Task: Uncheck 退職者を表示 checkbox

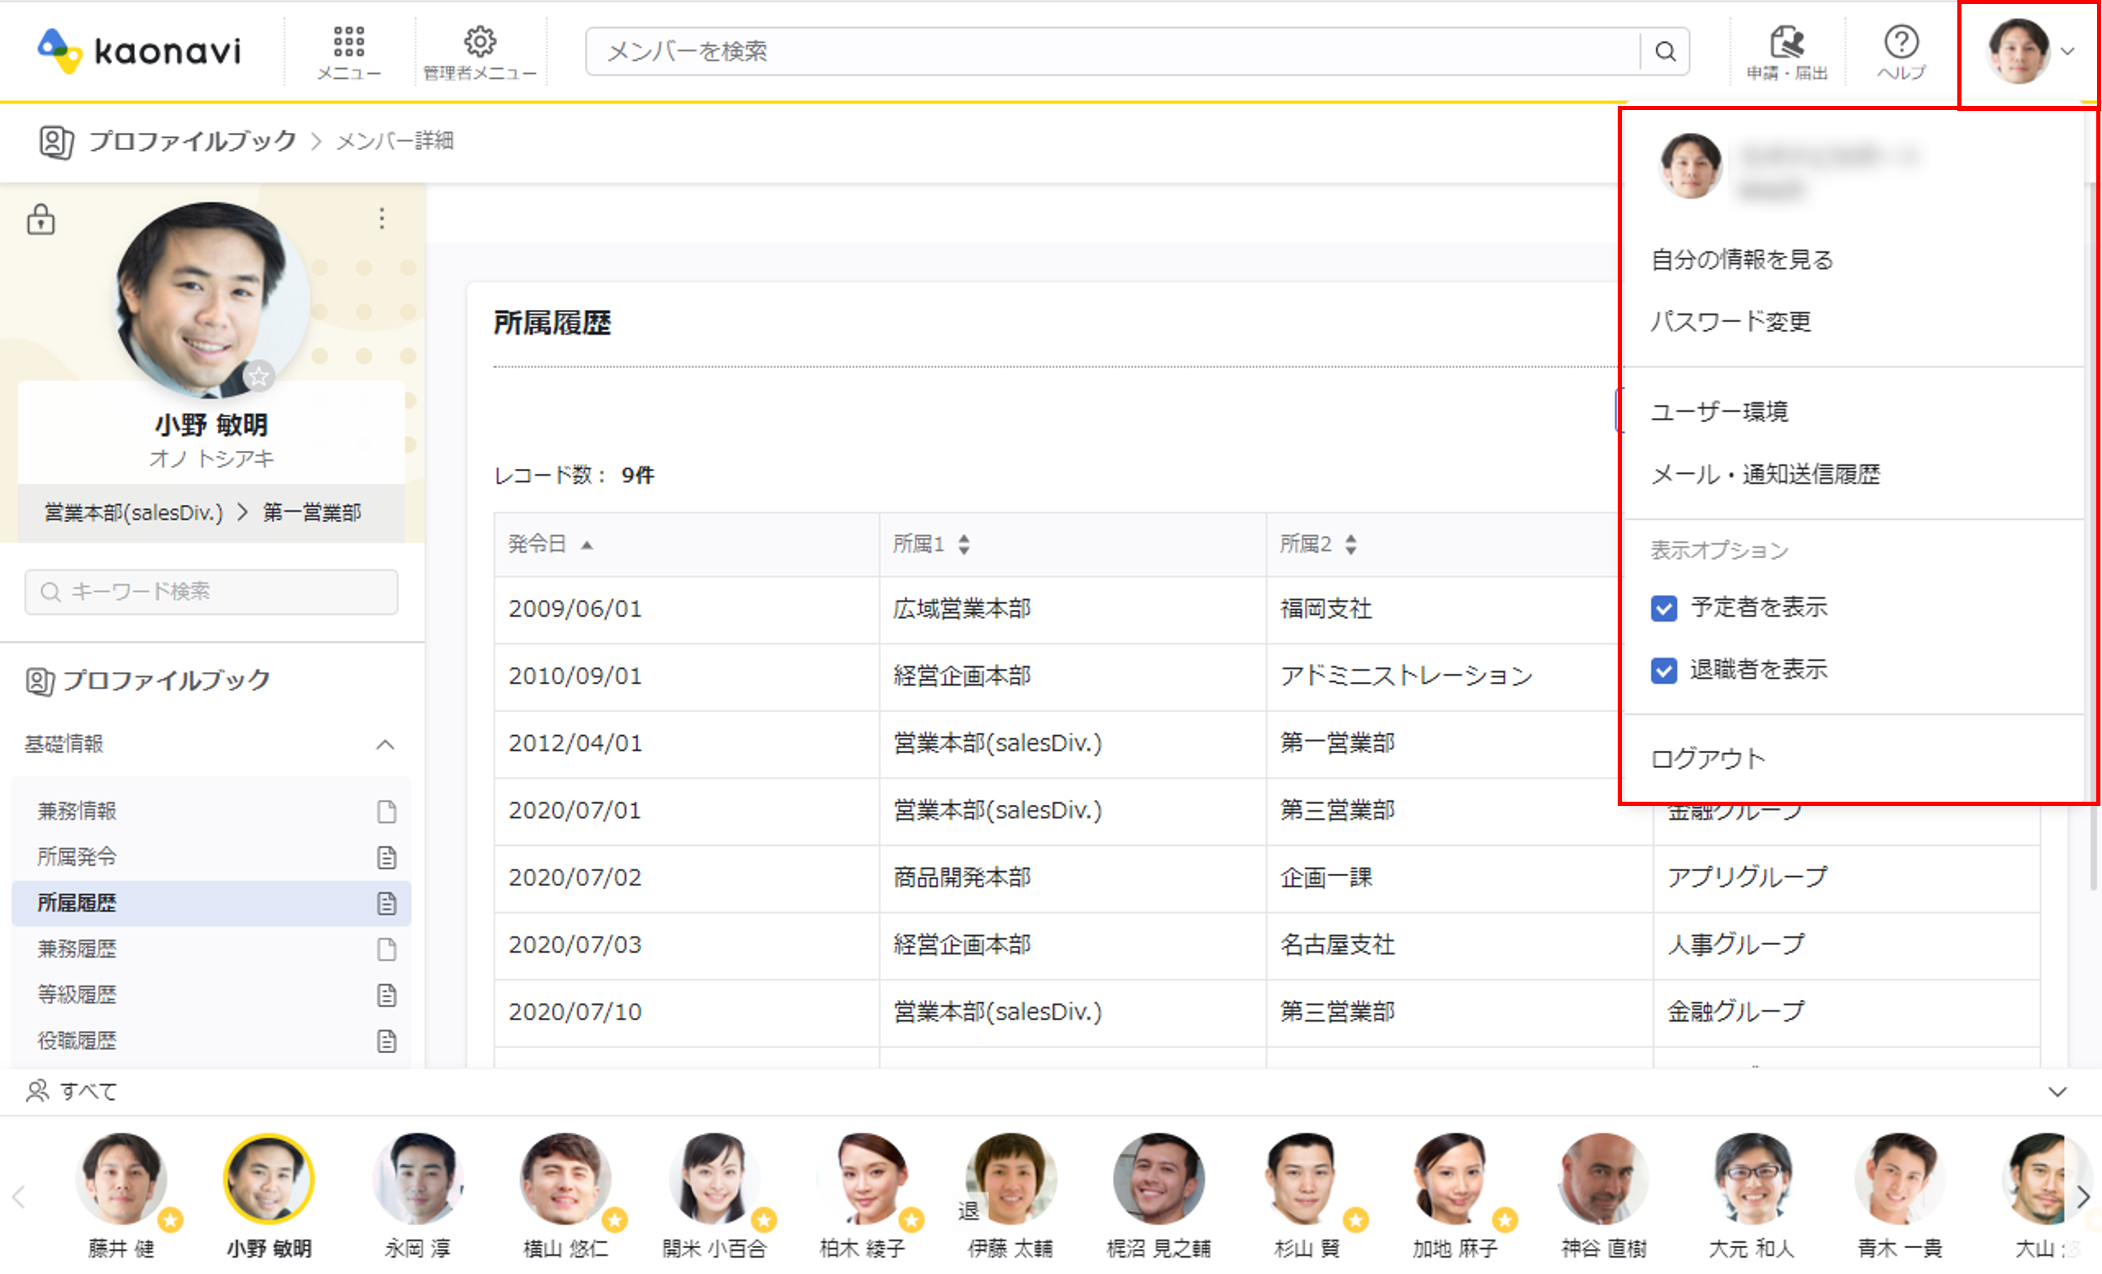Action: point(1663,670)
